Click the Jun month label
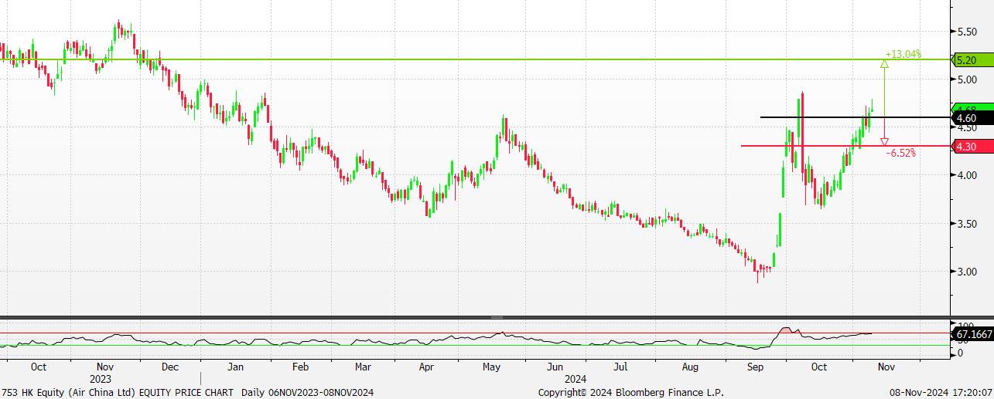 554,367
